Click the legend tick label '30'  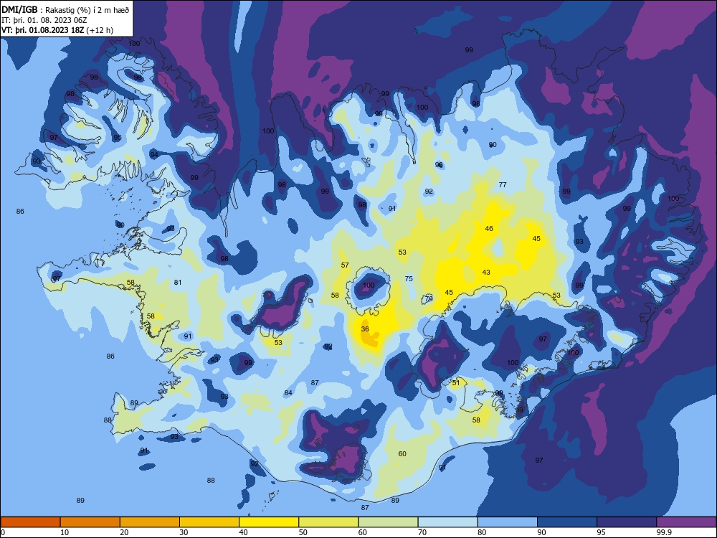pyautogui.click(x=184, y=532)
